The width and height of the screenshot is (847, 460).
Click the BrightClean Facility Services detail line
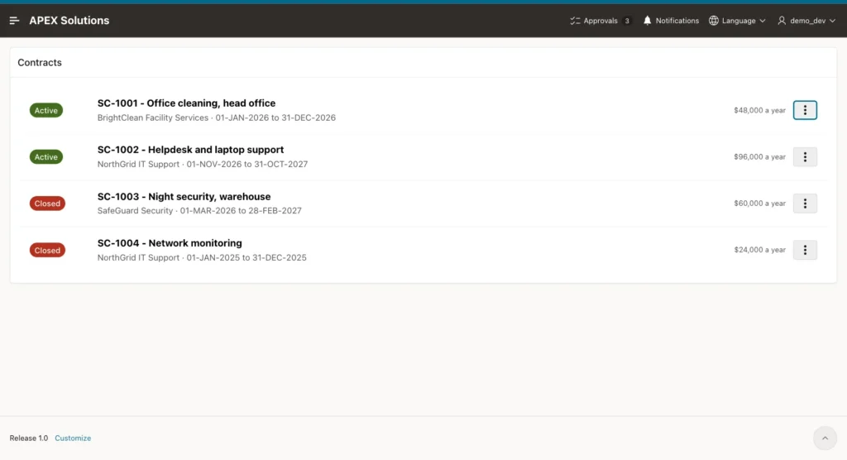[217, 117]
